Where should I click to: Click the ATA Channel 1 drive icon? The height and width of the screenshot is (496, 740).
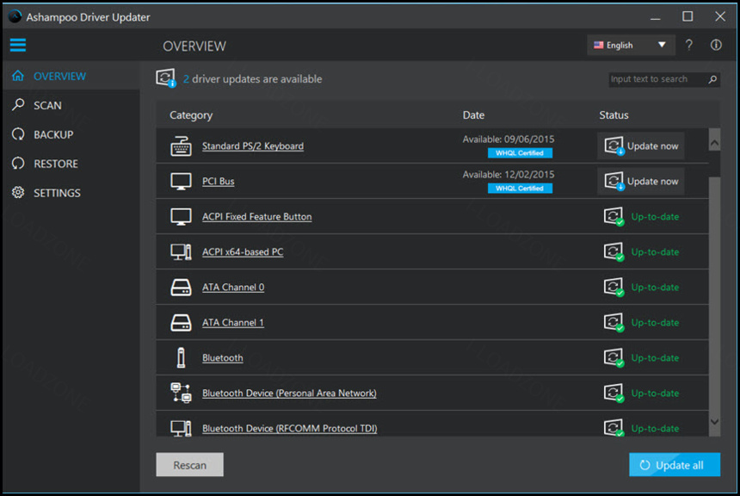coord(181,323)
